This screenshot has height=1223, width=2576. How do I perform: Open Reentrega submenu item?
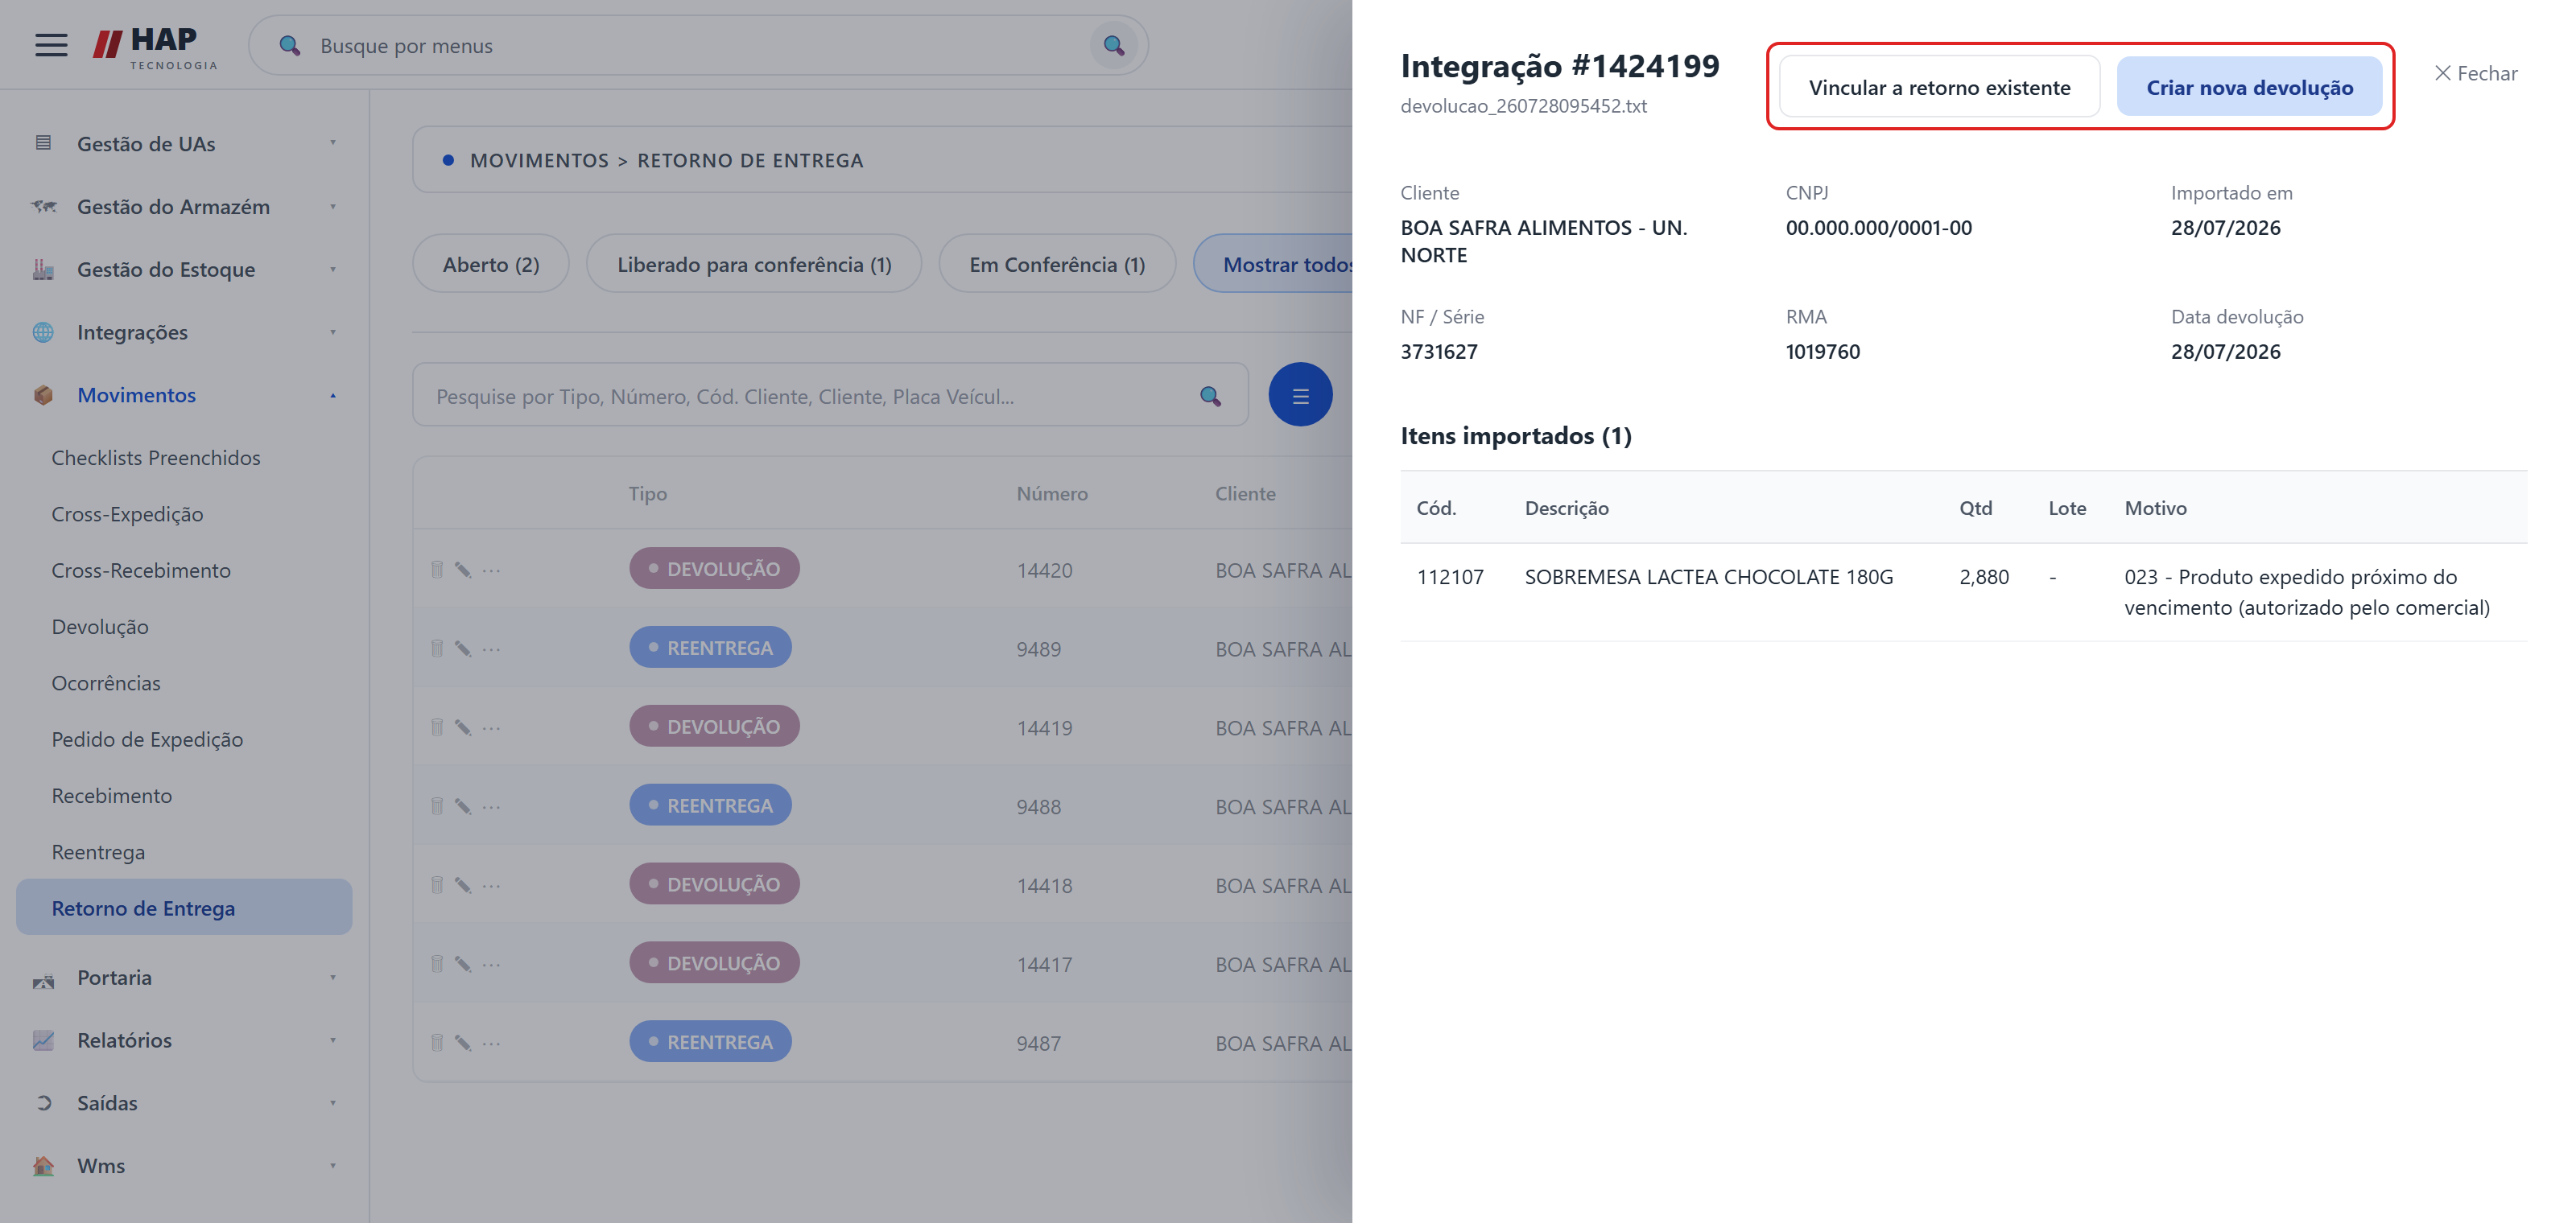pos(98,852)
